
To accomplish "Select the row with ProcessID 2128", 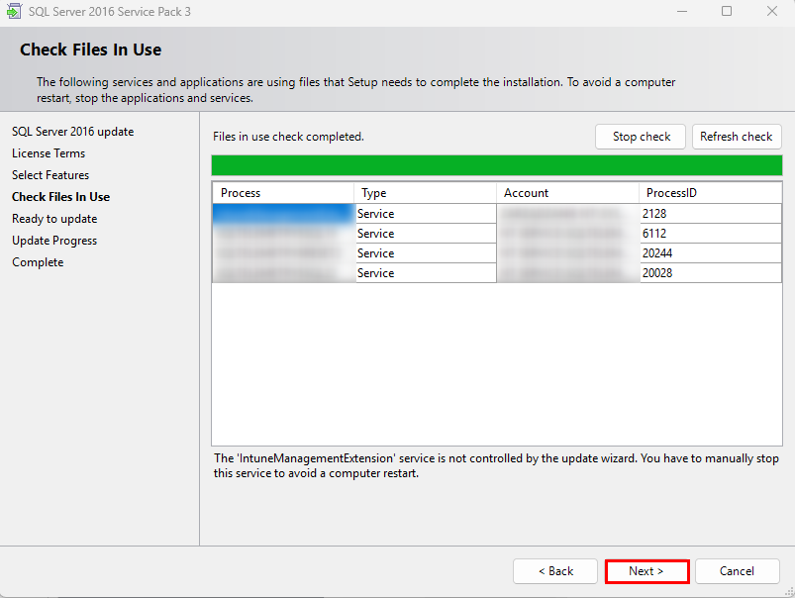I will [x=497, y=214].
